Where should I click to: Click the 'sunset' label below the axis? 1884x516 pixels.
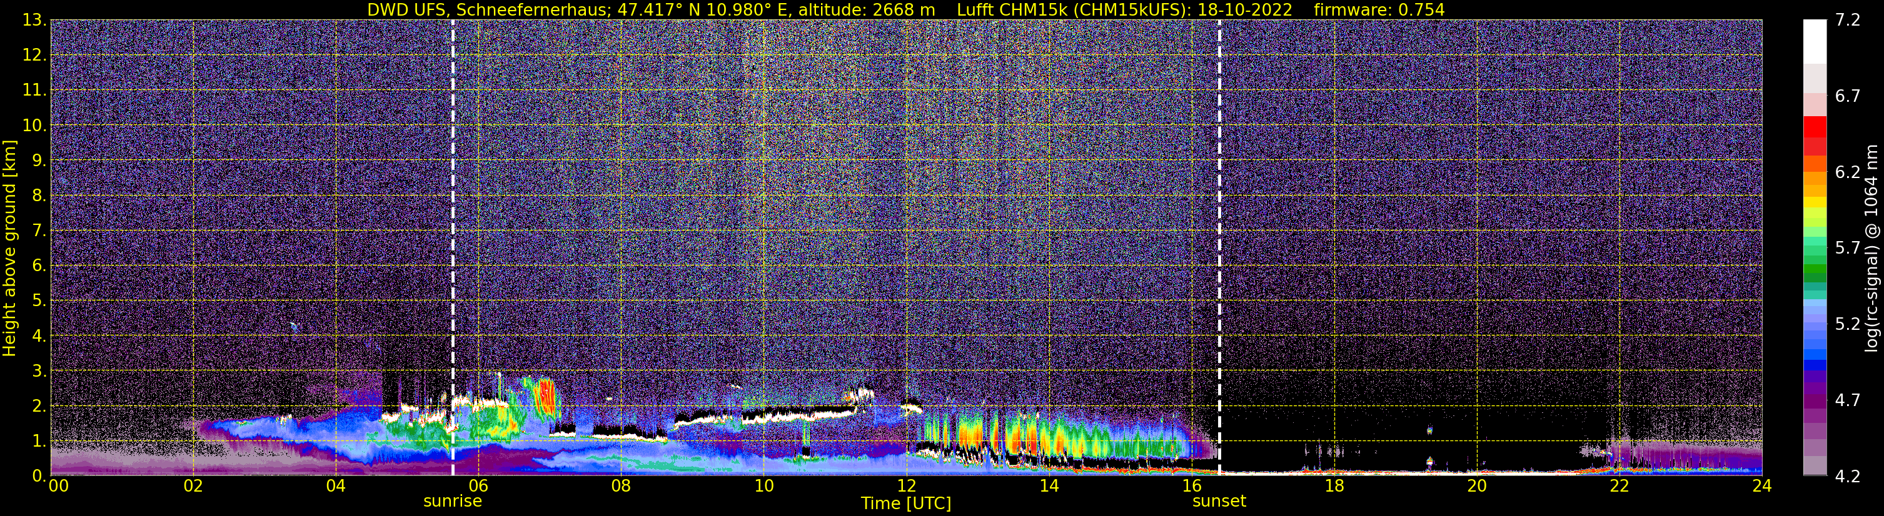pos(1219,502)
